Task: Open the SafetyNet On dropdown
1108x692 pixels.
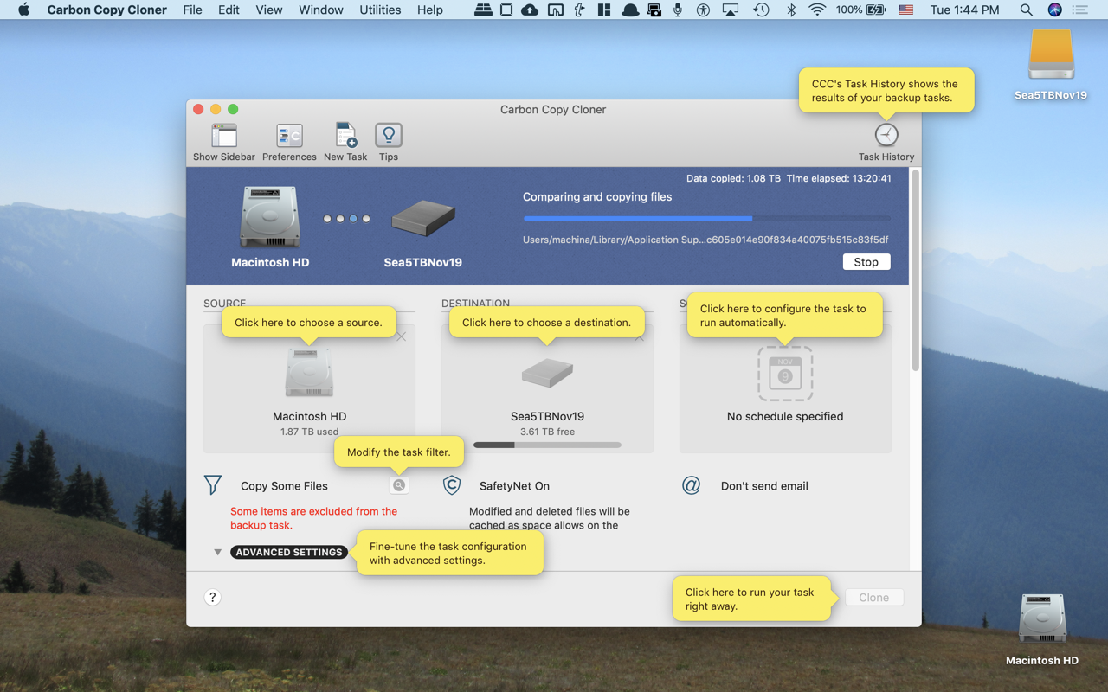Action: click(x=514, y=486)
